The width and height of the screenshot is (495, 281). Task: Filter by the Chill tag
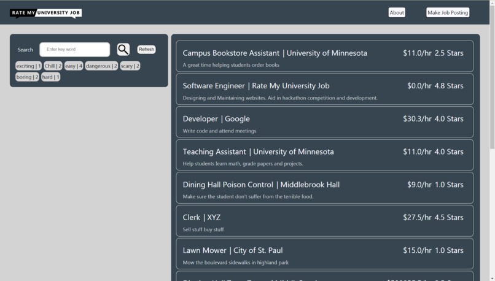53,66
